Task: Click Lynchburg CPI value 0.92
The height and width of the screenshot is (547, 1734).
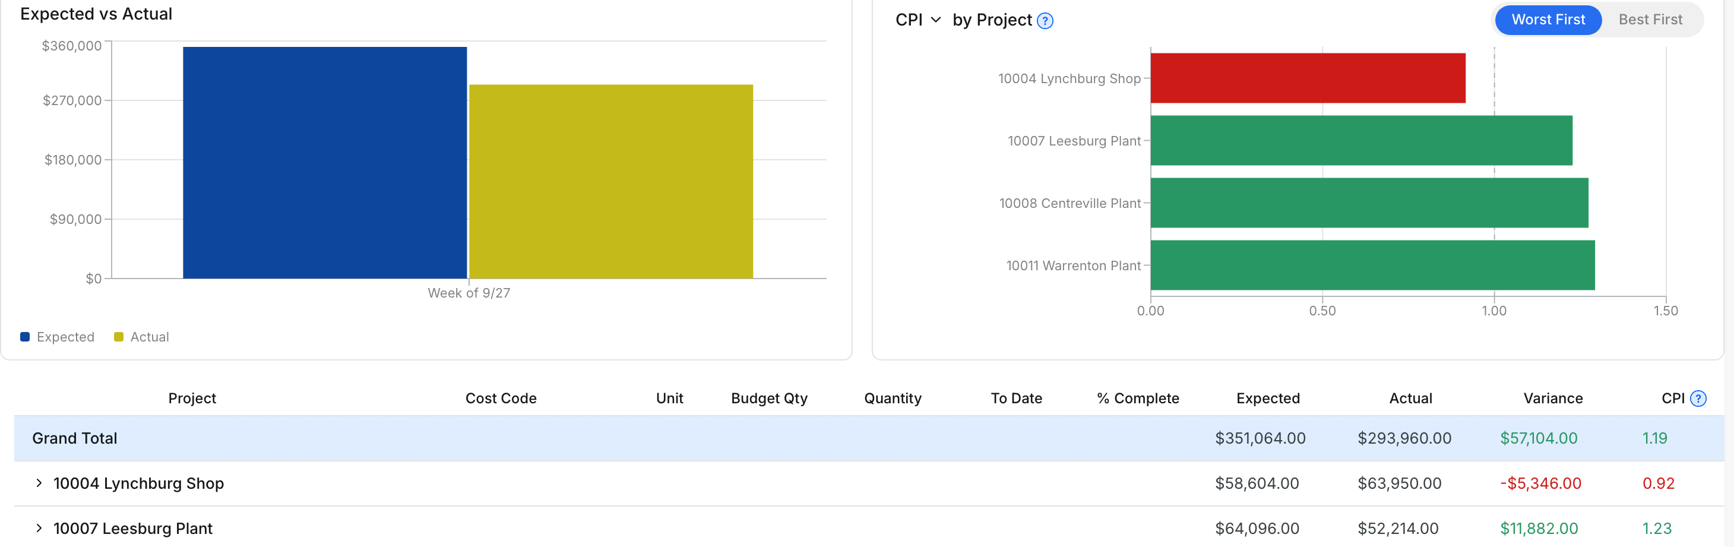Action: [x=1658, y=483]
